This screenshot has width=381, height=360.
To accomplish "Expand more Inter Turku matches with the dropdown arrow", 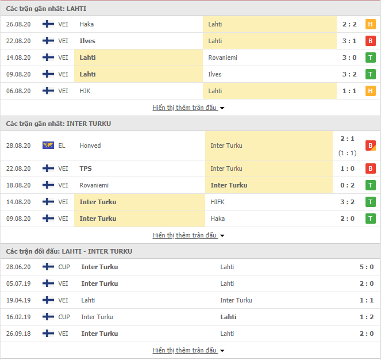I will point(222,235).
